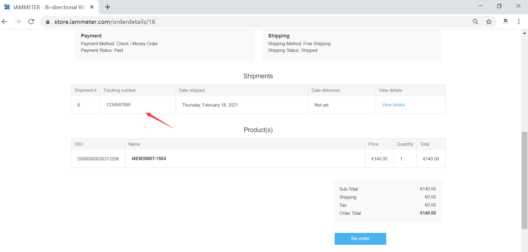The height and width of the screenshot is (252, 528).
Task: Click the Re-order button
Action: tap(360, 239)
